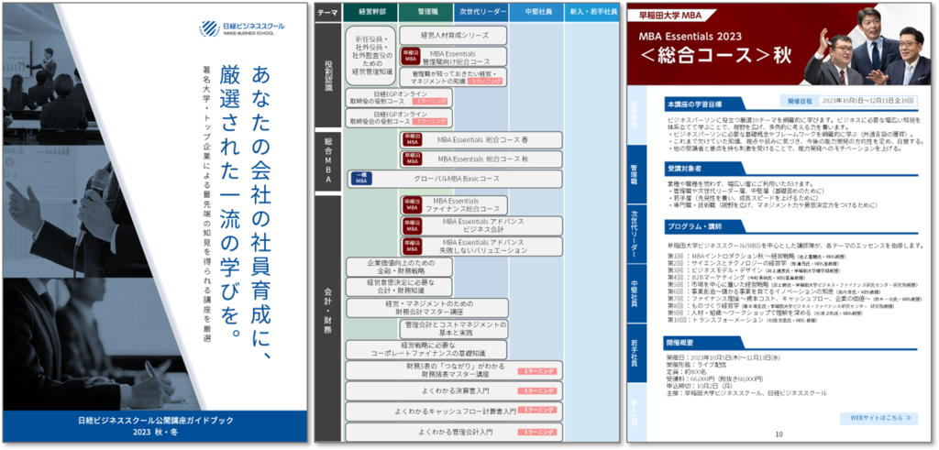
Task: Select 管理職 column header in course map
Action: (425, 12)
